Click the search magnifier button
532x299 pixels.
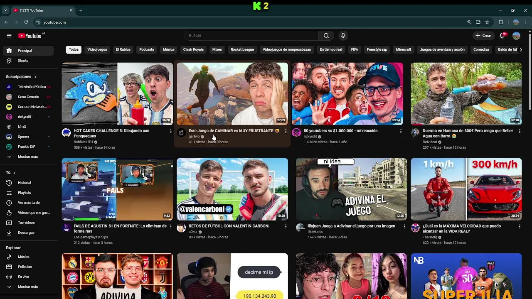point(326,36)
